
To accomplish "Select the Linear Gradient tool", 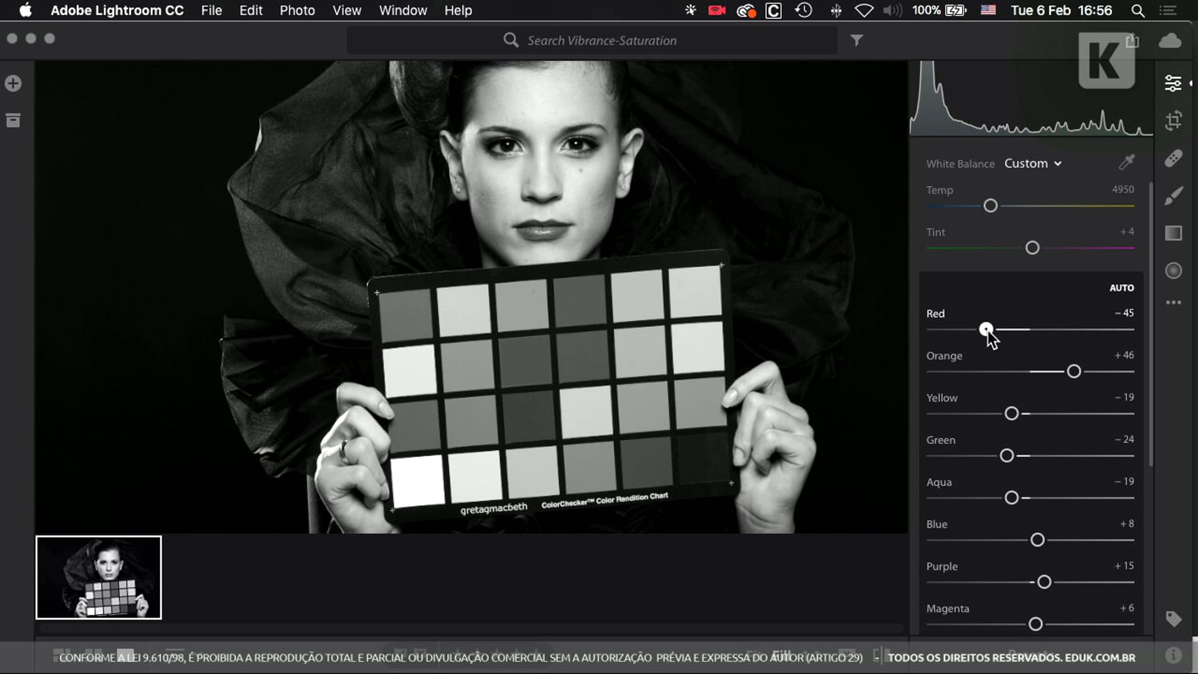I will pos(1173,233).
